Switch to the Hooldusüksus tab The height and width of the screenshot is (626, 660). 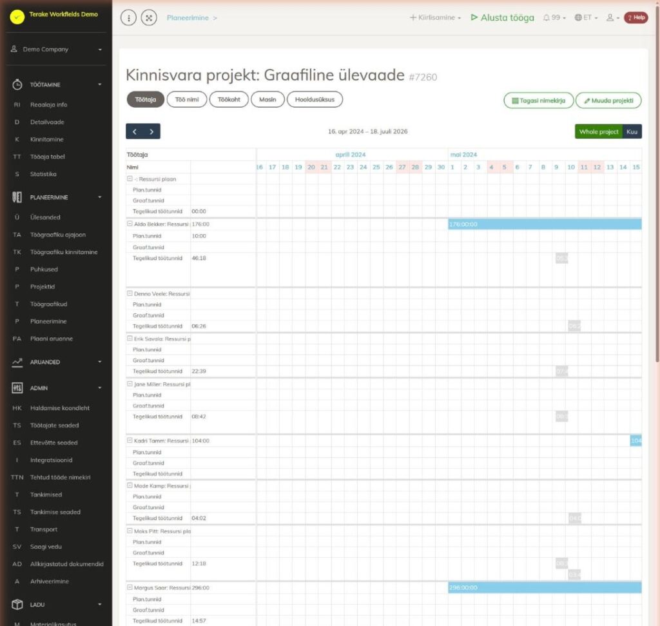tap(315, 100)
